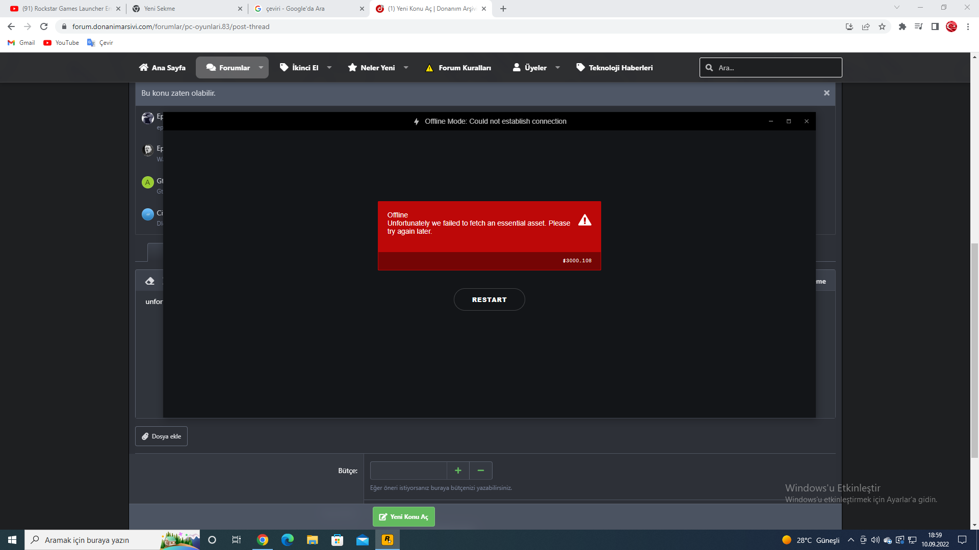This screenshot has width=979, height=550.
Task: Click the search magnifier icon in forum
Action: [709, 68]
